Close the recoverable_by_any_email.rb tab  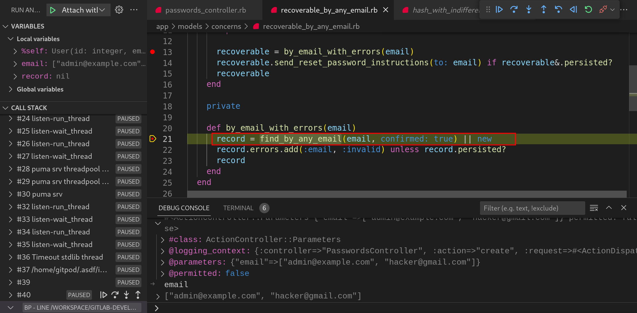coord(386,10)
